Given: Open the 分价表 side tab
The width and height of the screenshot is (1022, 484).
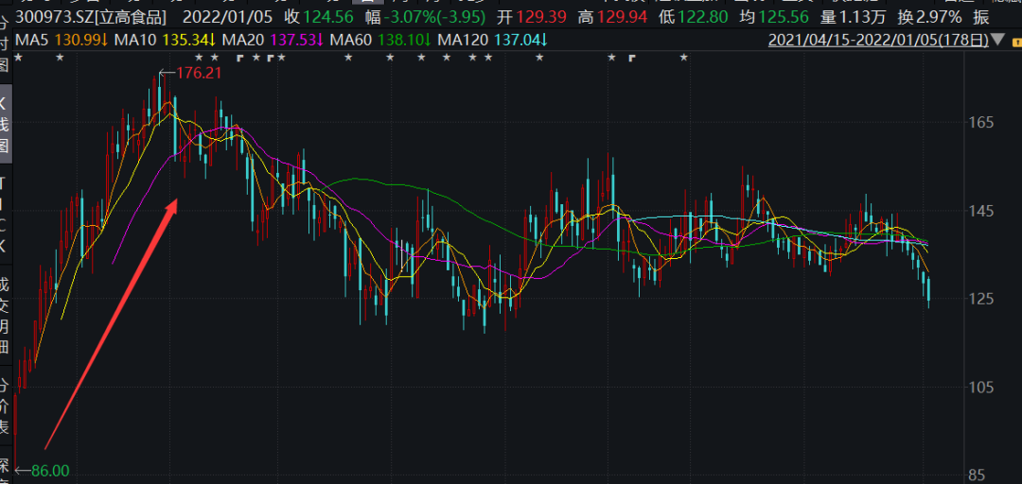Looking at the screenshot, I should click(x=5, y=406).
